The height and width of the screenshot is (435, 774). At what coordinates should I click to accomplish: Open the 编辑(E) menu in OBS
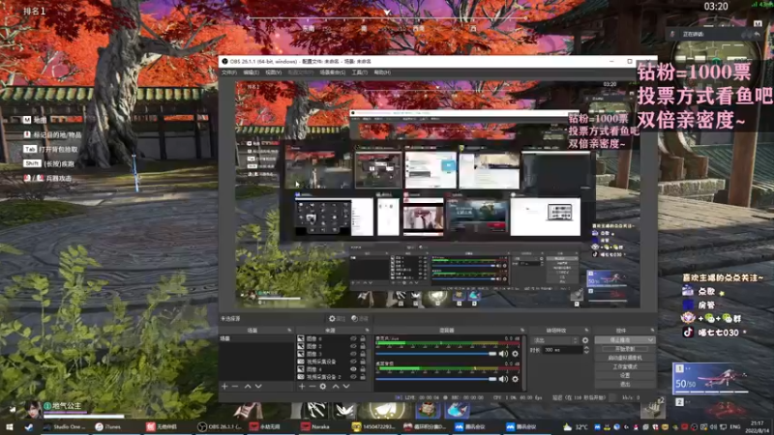tap(251, 72)
